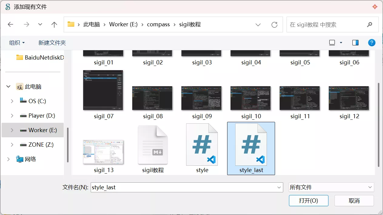Open the help question mark icon
The image size is (383, 215).
coord(372,43)
